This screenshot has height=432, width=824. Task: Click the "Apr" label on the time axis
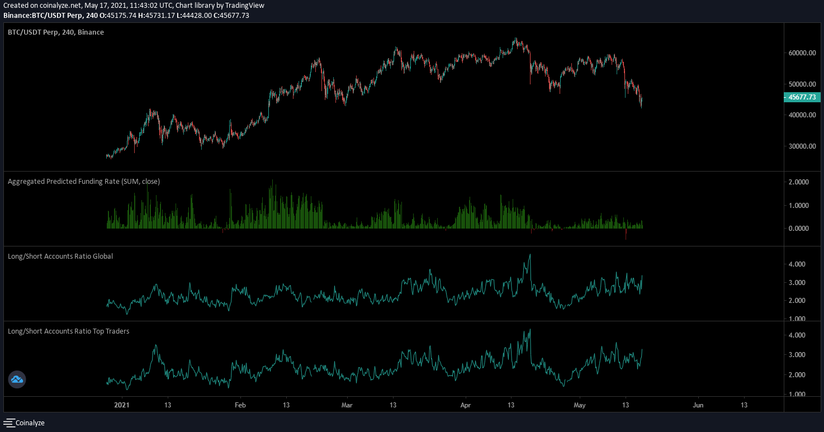465,405
